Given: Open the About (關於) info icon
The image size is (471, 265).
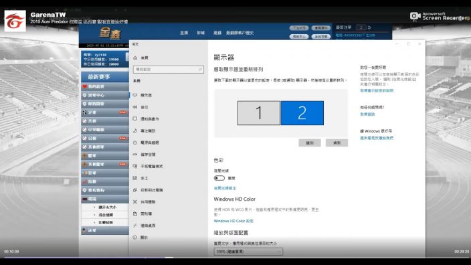Looking at the screenshot, I should coord(135,238).
